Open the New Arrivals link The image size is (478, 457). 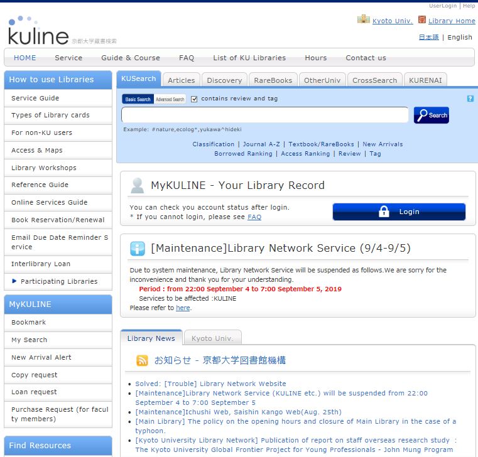tap(383, 144)
